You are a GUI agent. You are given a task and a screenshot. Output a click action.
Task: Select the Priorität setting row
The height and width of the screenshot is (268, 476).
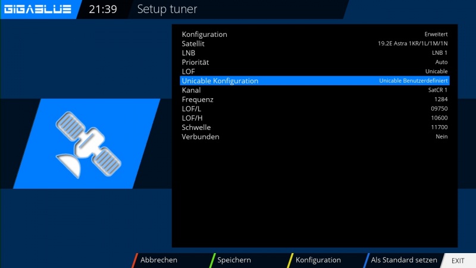point(314,62)
